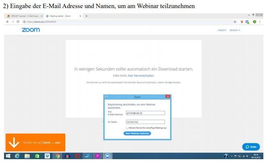This screenshot has height=164, width=271.
Task: Open the Action Center flag icon
Action: [x=236, y=156]
